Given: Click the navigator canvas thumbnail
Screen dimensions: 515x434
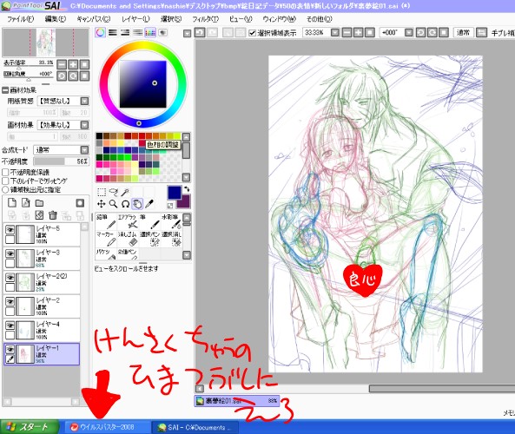Looking at the screenshot, I should coord(46,43).
